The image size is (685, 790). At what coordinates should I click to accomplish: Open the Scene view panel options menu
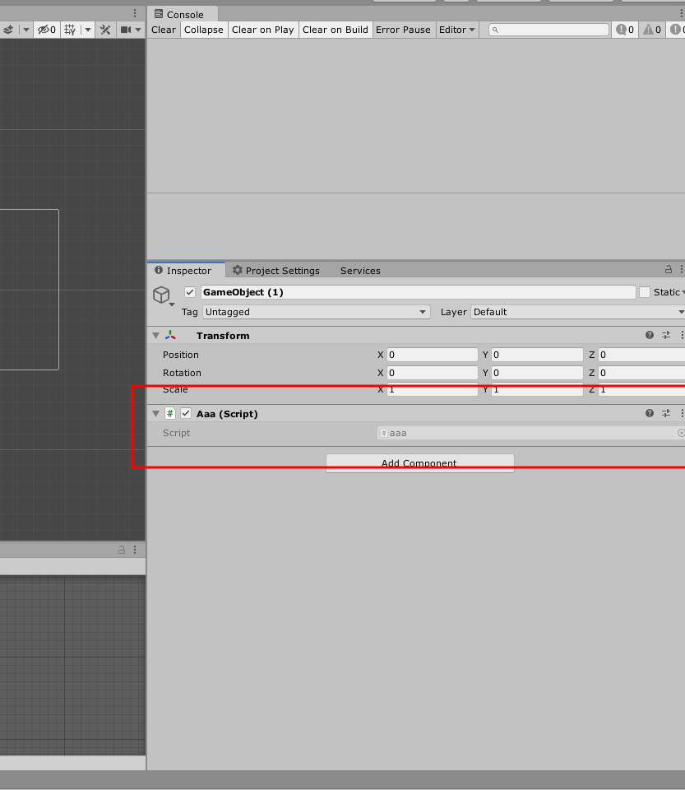click(x=135, y=13)
